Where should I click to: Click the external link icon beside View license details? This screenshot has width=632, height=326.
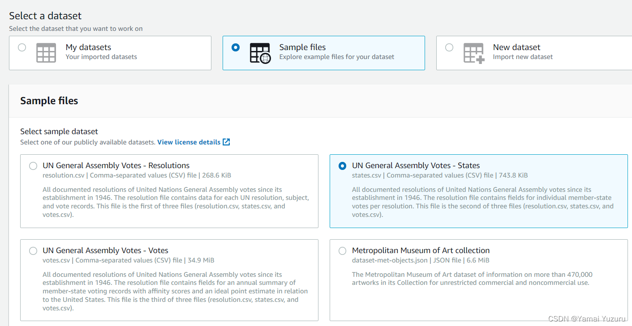[x=226, y=142]
